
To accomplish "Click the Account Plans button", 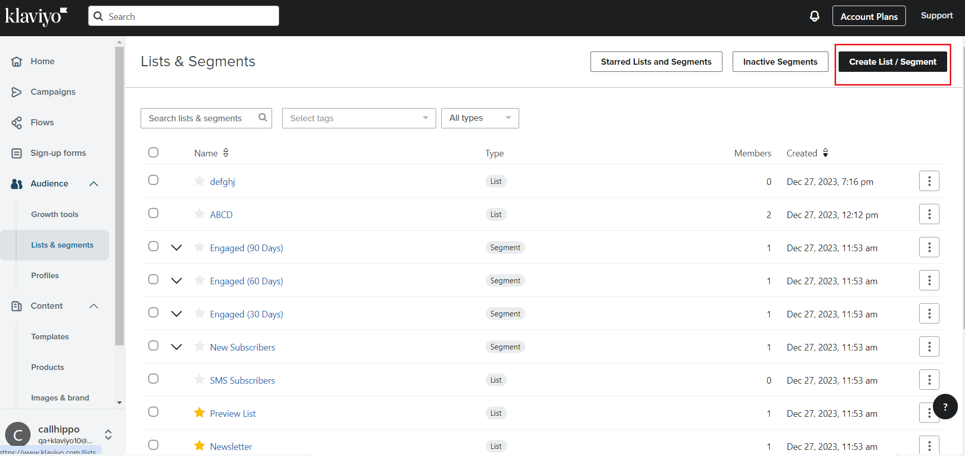I will [869, 16].
